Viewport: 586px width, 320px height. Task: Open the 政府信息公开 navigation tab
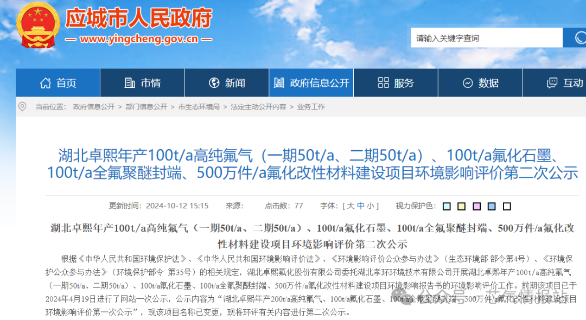click(x=311, y=83)
